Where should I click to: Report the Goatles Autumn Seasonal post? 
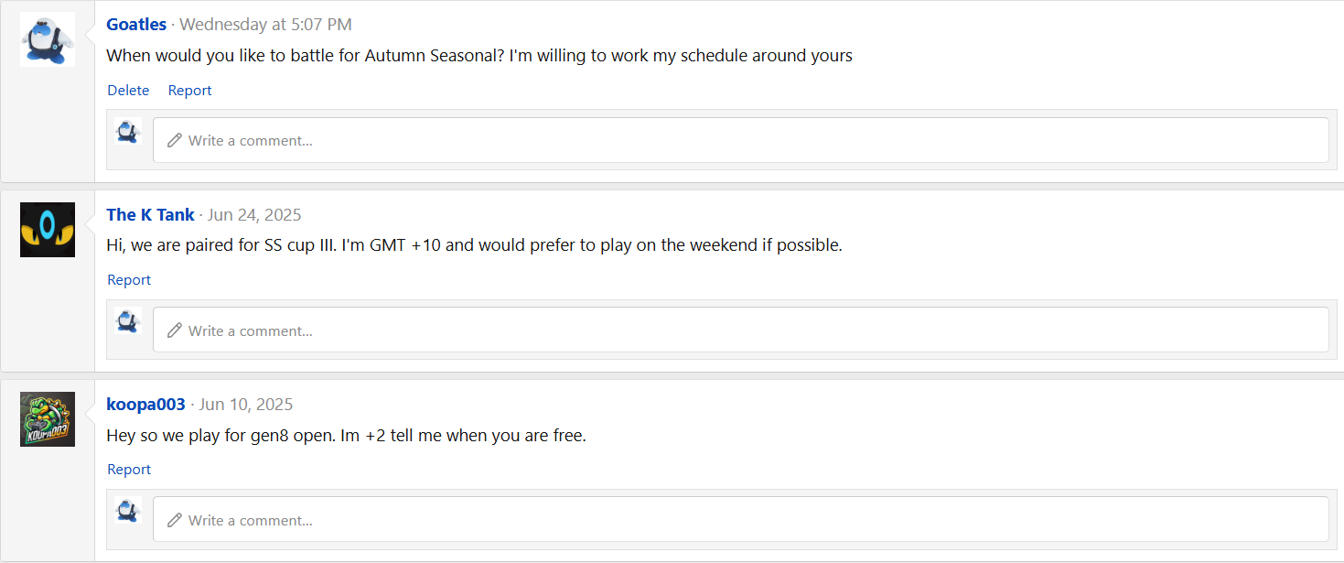click(x=189, y=91)
